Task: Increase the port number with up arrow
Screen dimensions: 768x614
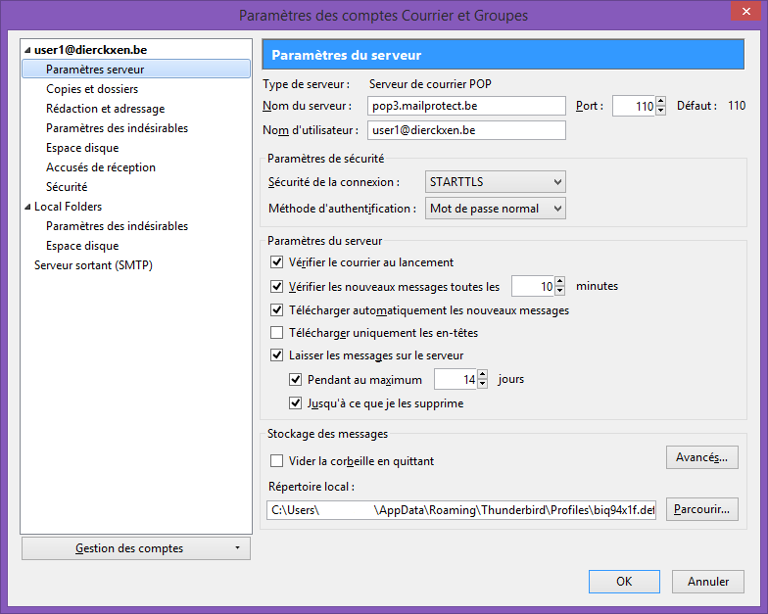Action: (661, 102)
